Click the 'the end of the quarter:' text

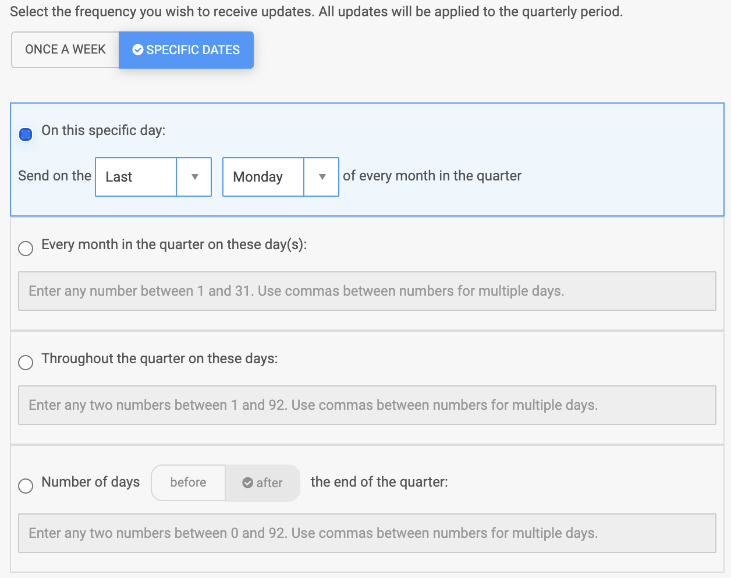379,482
